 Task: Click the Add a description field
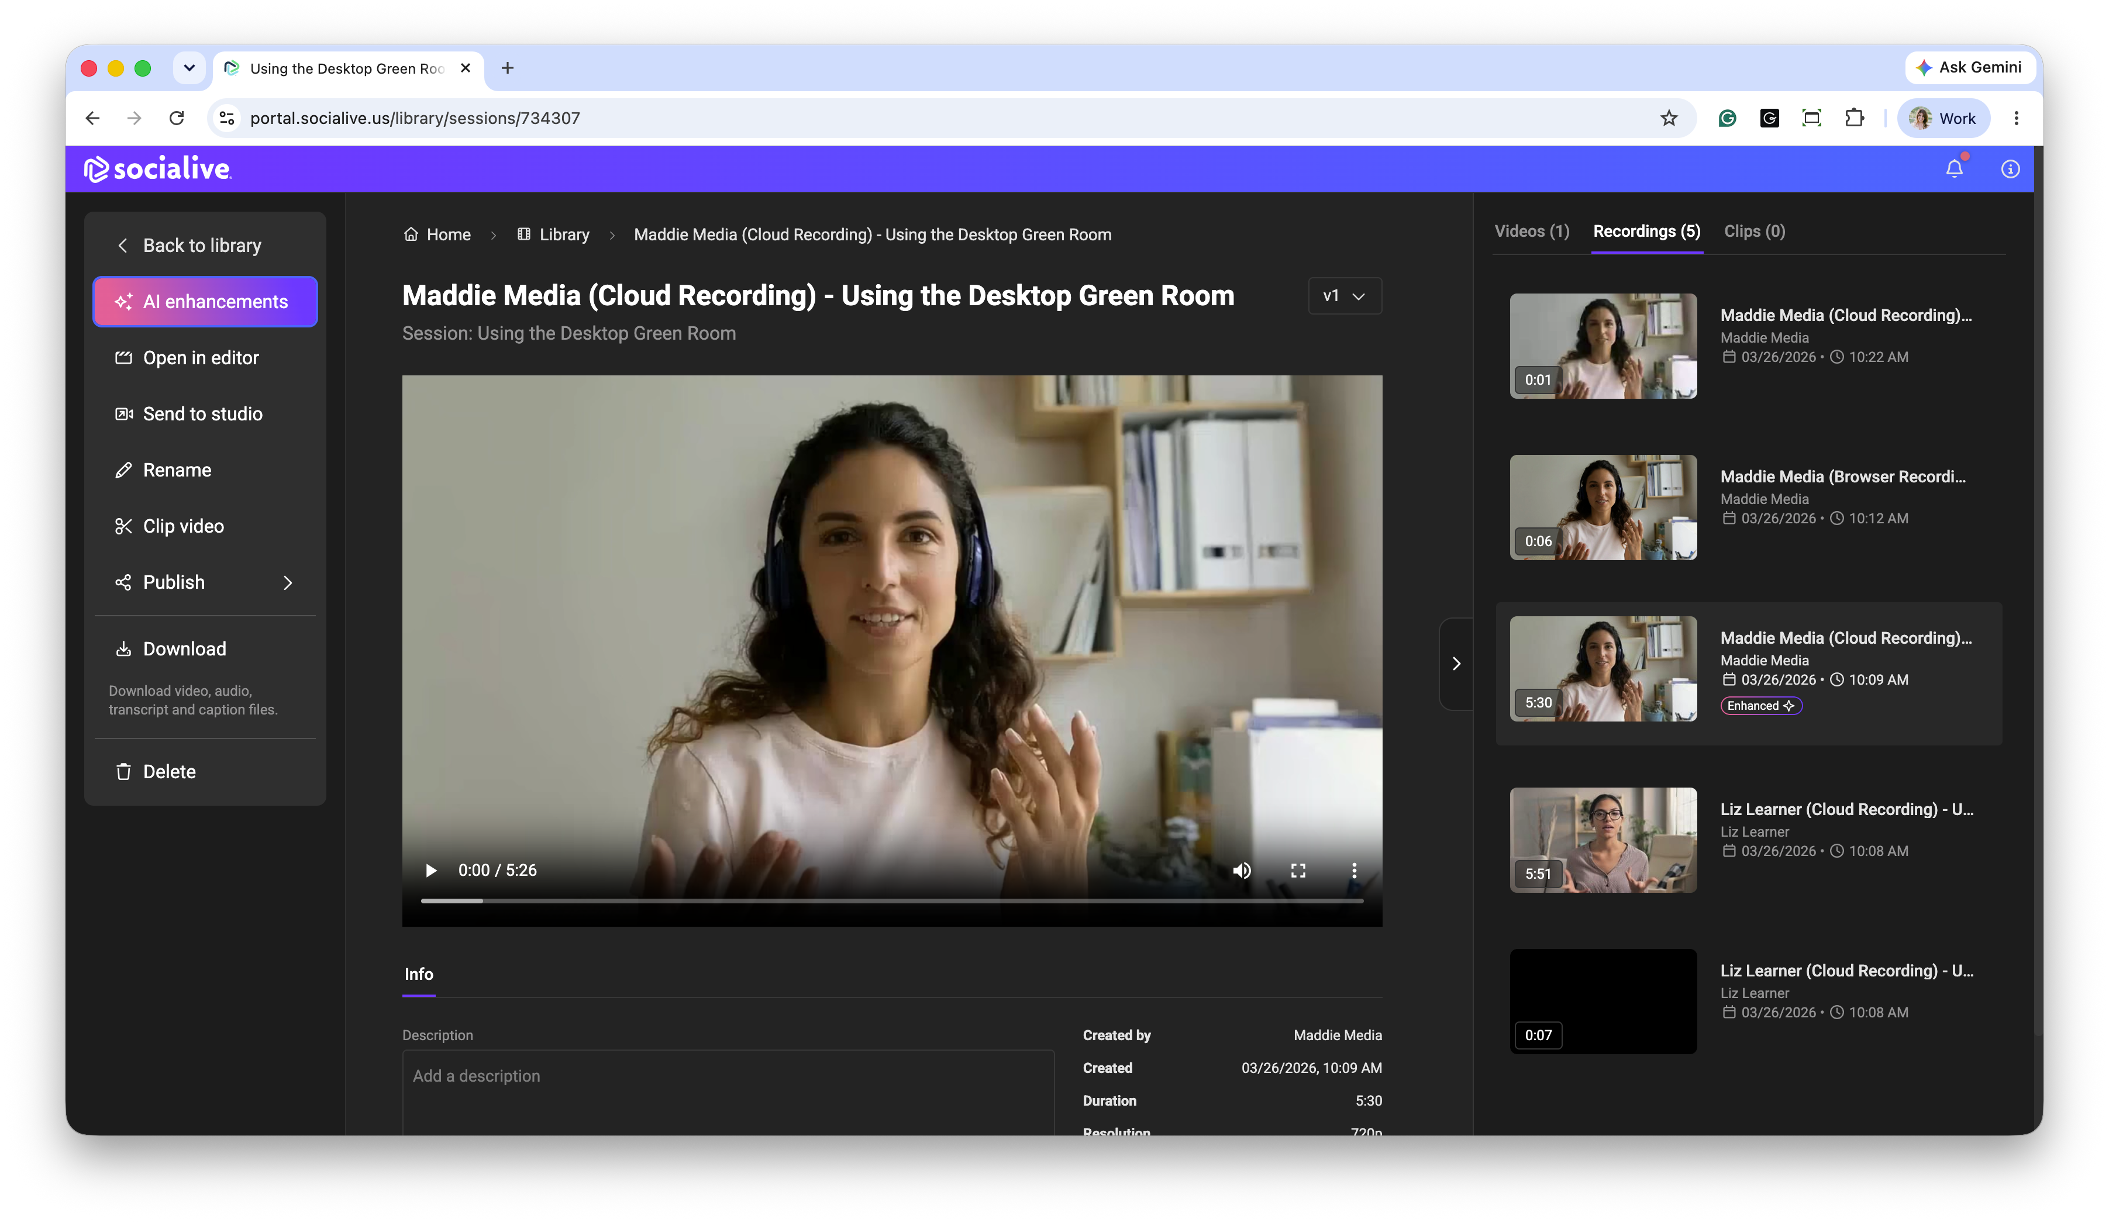pyautogui.click(x=728, y=1092)
